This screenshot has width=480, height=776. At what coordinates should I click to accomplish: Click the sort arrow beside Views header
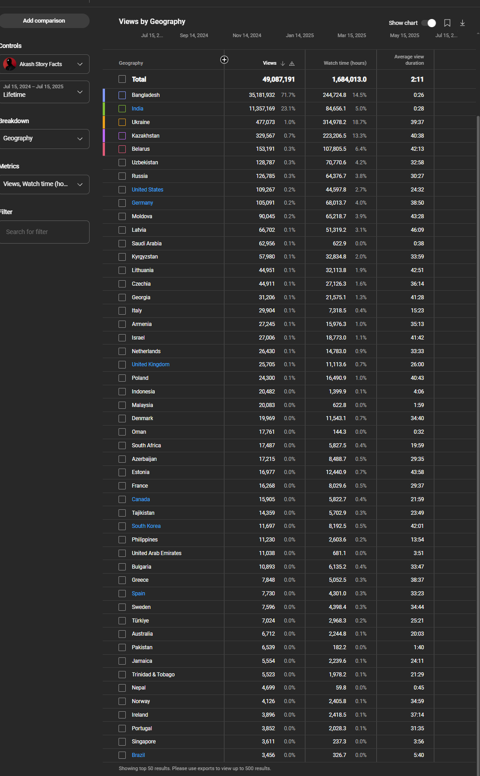click(283, 63)
